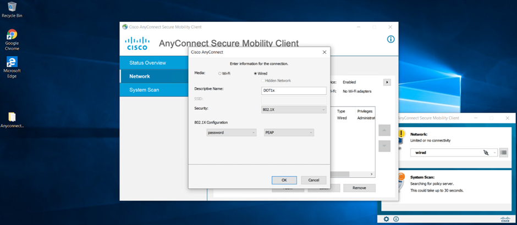Click the Type column header in network list
The image size is (517, 225).
click(341, 111)
